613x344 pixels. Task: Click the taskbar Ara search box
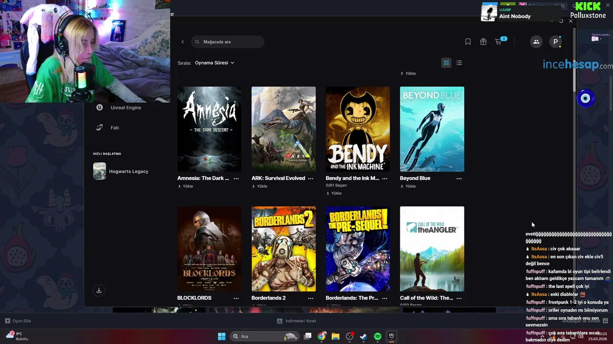pos(264,336)
